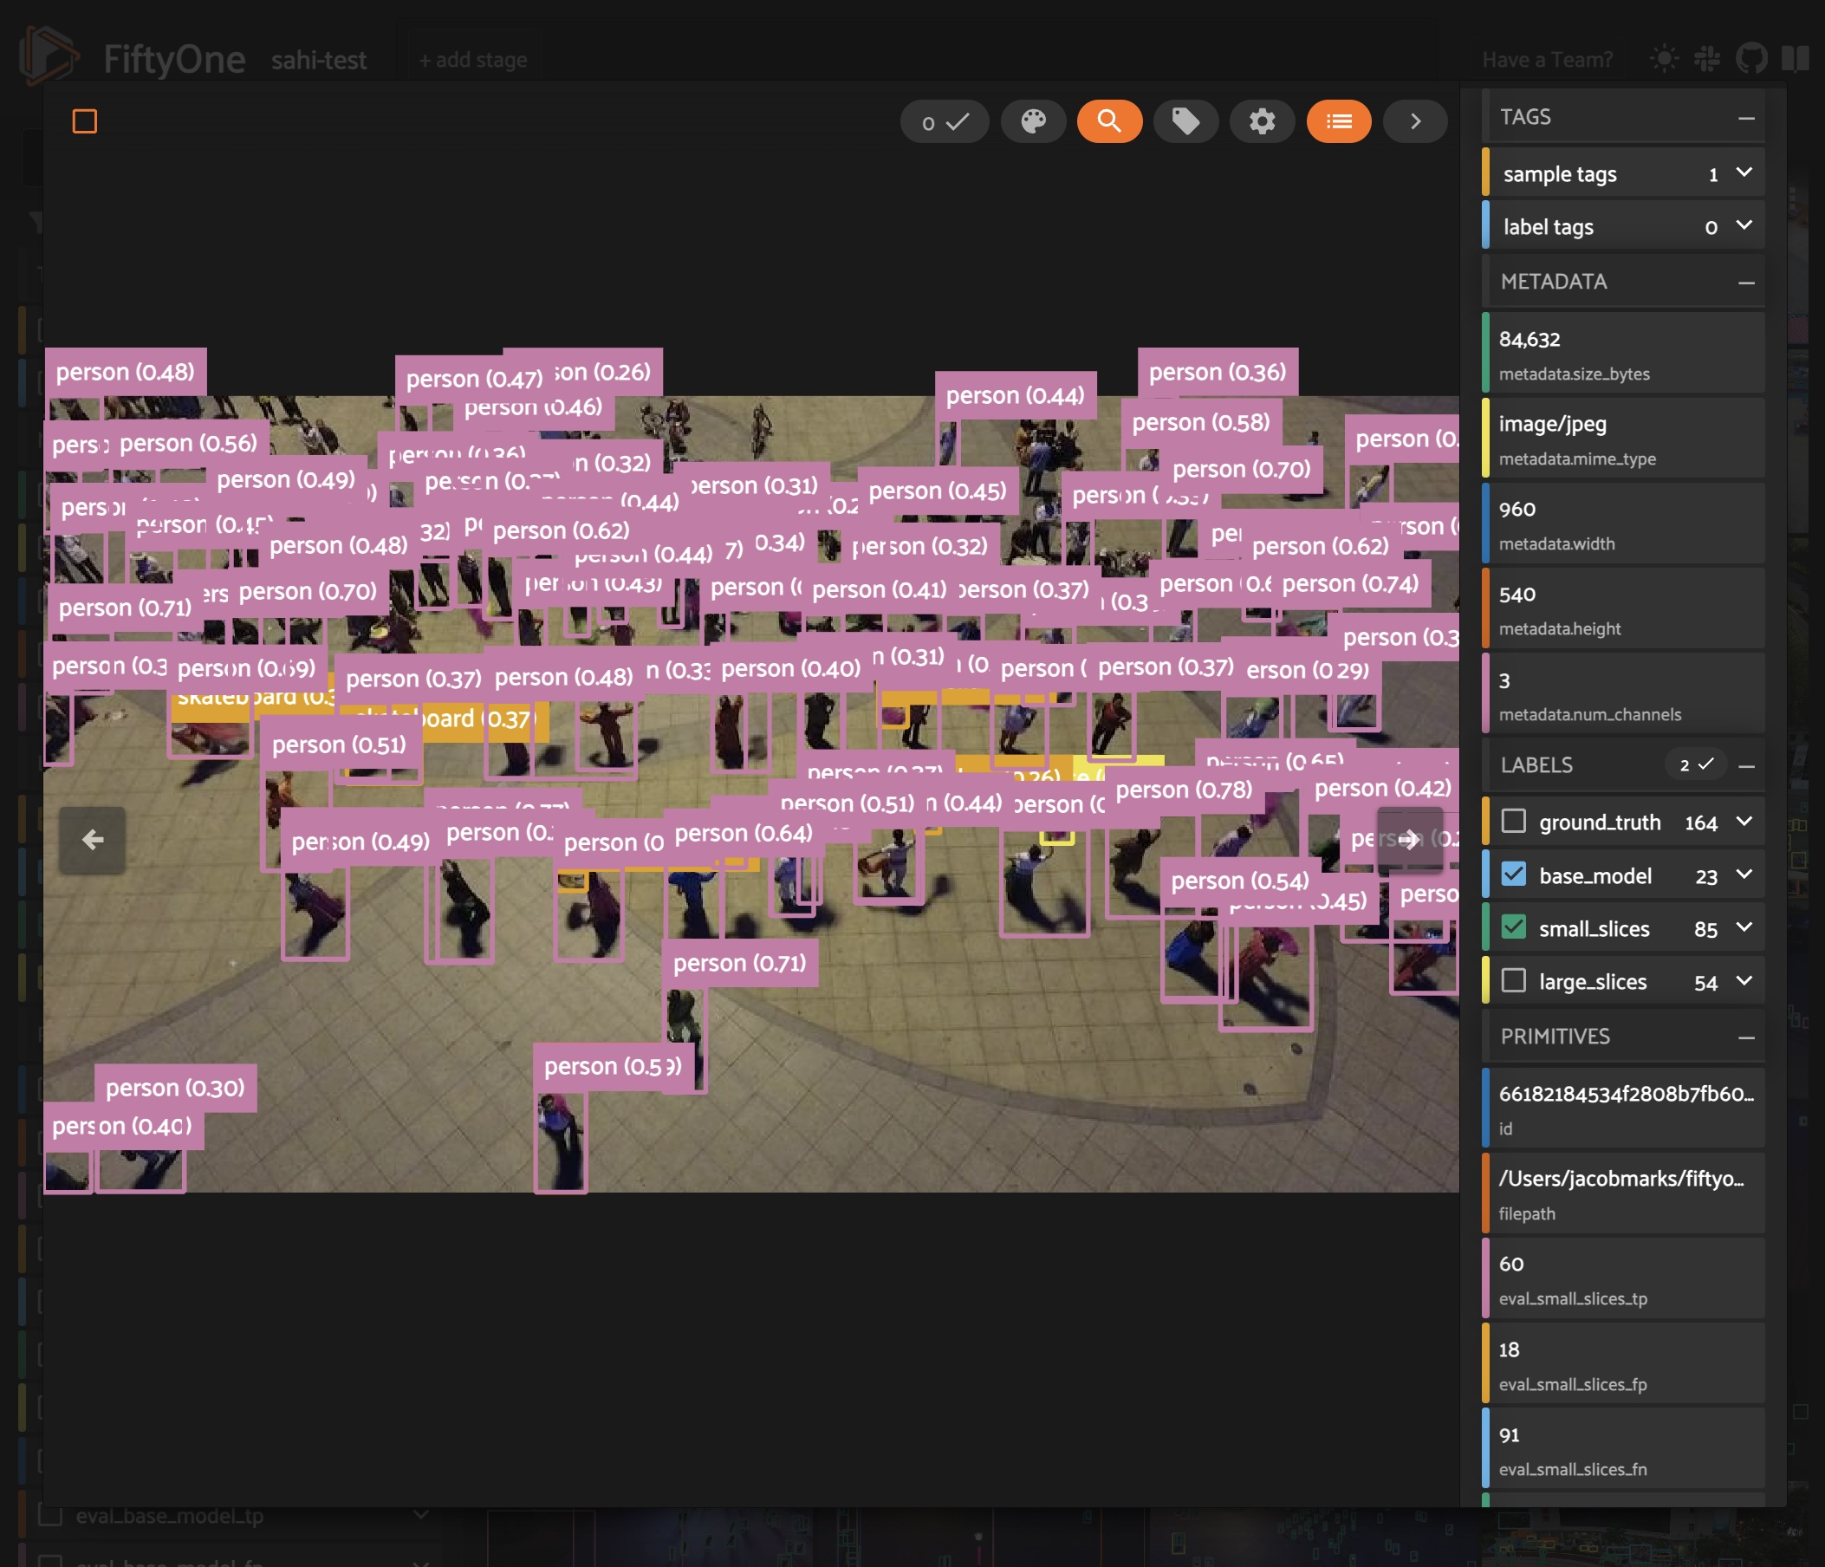
Task: Collapse the METADATA section
Action: click(x=1746, y=282)
